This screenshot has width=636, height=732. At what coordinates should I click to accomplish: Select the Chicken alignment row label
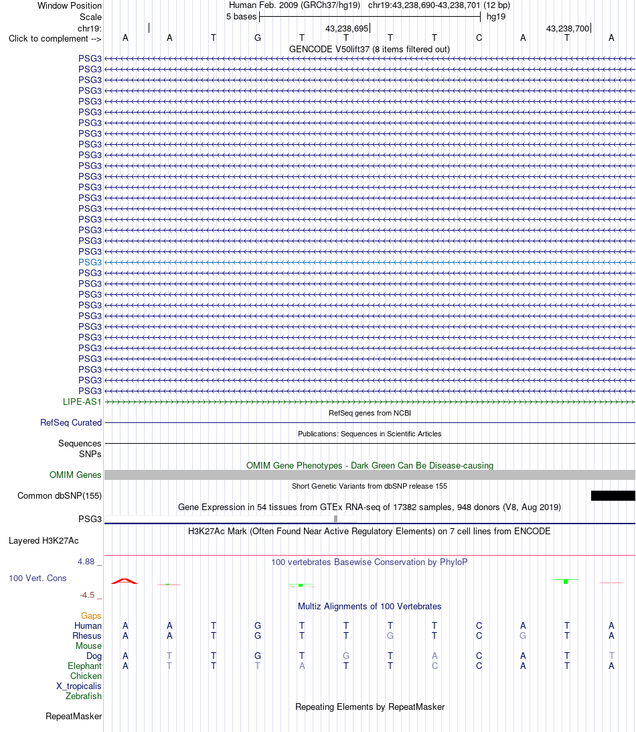[x=86, y=676]
